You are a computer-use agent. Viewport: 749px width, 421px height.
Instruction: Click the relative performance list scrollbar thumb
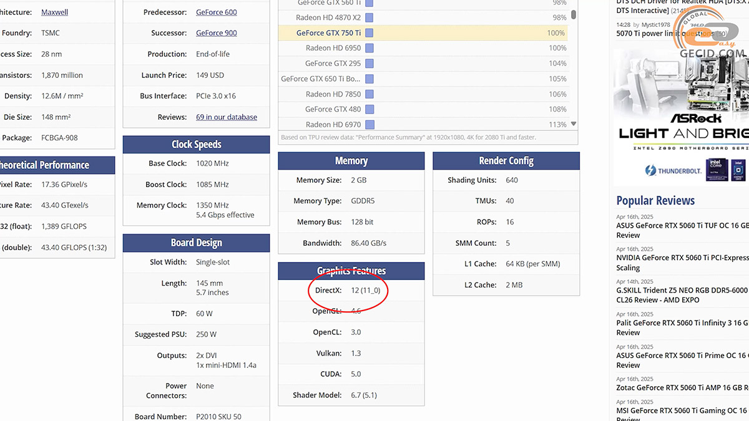click(x=574, y=14)
